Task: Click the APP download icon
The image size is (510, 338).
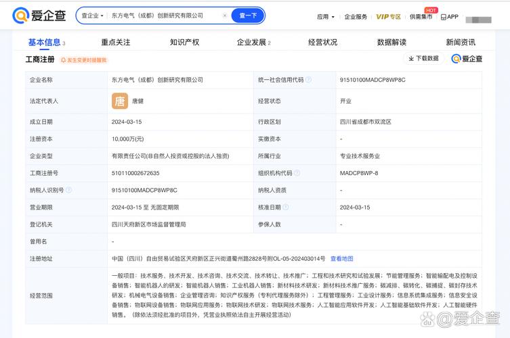Action: [x=449, y=17]
